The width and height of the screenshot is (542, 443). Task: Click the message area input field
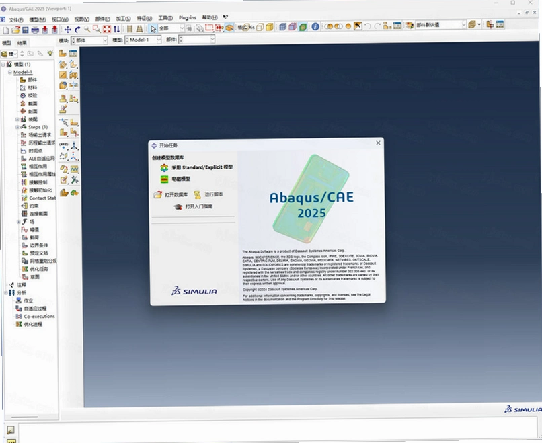[x=277, y=430]
